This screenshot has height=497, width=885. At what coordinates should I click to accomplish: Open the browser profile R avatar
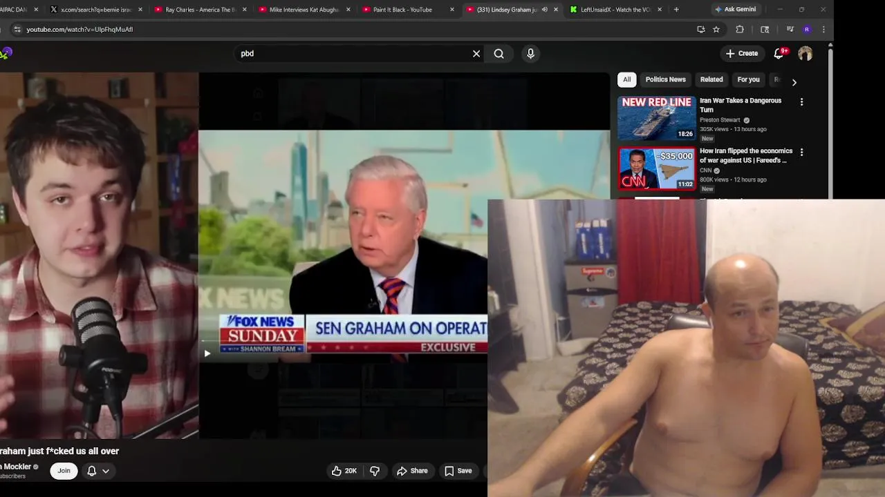coord(806,29)
